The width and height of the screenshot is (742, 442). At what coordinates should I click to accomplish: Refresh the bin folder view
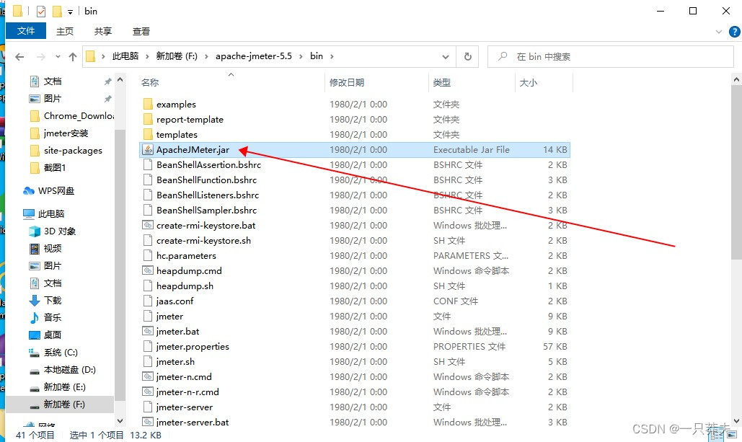467,57
